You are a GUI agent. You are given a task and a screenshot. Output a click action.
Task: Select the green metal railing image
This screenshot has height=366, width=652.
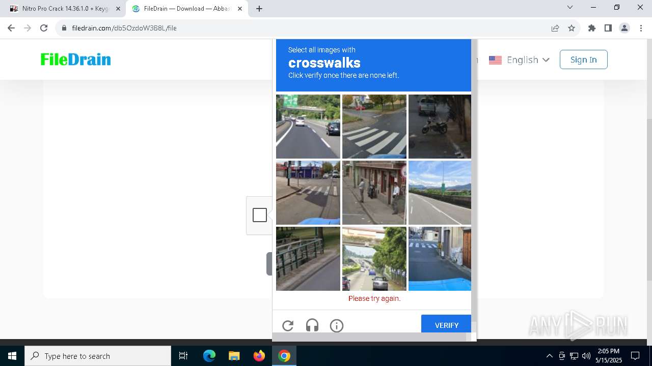pyautogui.click(x=308, y=259)
